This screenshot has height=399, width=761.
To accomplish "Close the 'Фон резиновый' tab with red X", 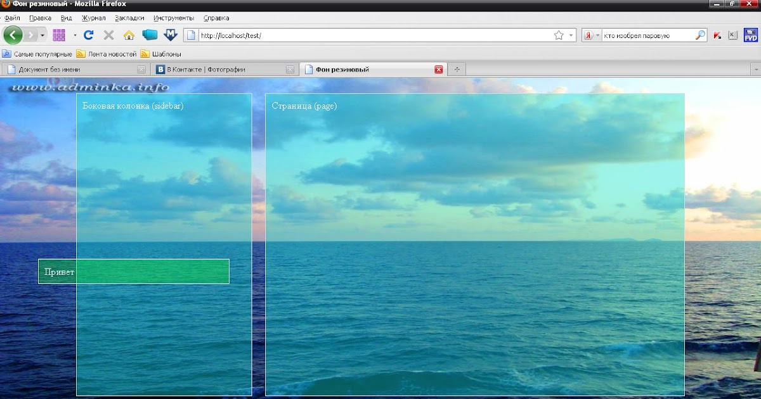I will tap(438, 70).
